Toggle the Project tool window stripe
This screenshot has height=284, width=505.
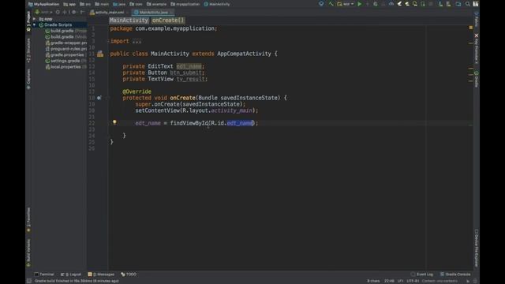(x=28, y=21)
